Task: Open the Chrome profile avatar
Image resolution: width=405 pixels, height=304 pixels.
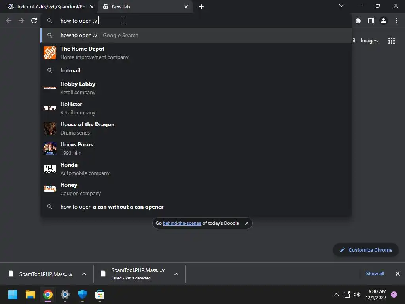Action: click(384, 21)
